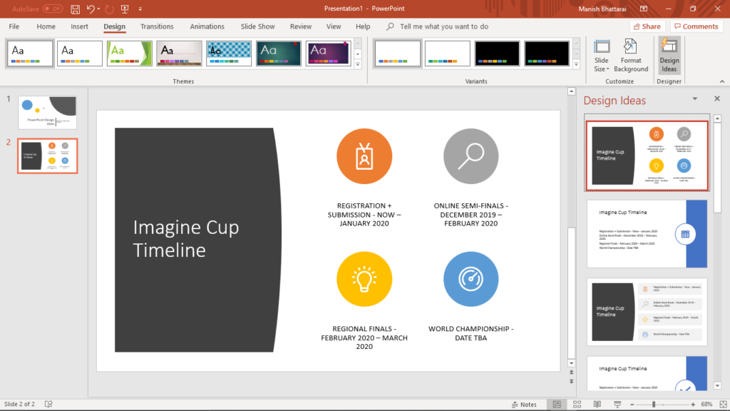The height and width of the screenshot is (411, 730).
Task: Click the Share button
Action: 647,26
